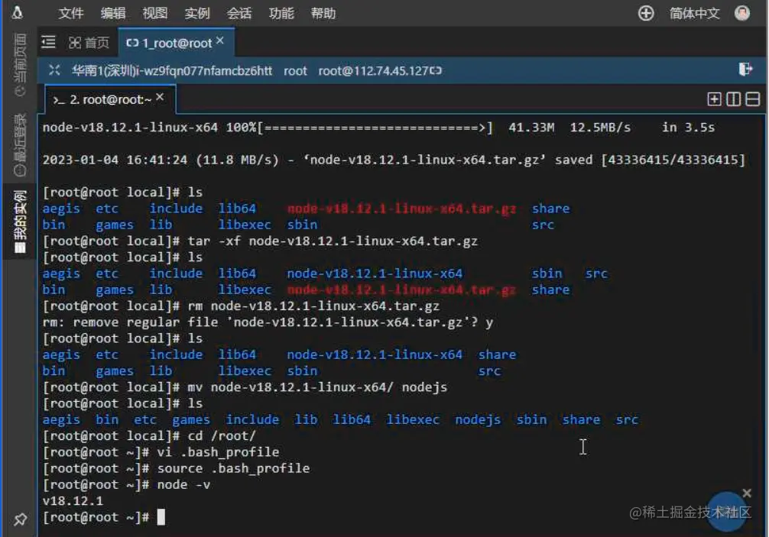Click the pin icon at sidebar bottom
The height and width of the screenshot is (537, 769).
pos(20,519)
